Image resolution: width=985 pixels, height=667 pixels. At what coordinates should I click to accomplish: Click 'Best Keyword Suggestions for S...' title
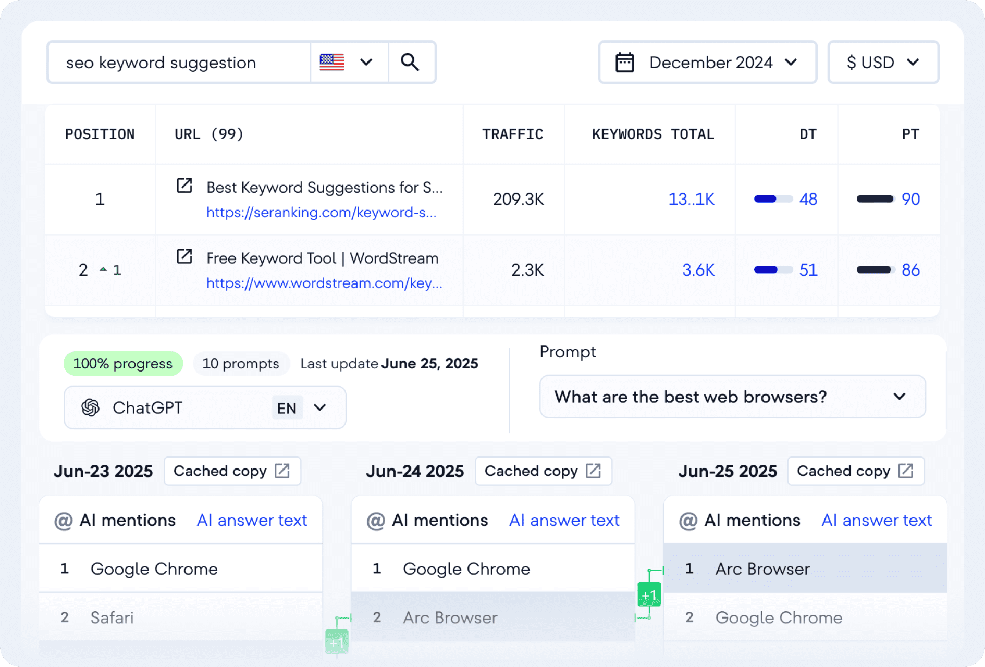[325, 188]
